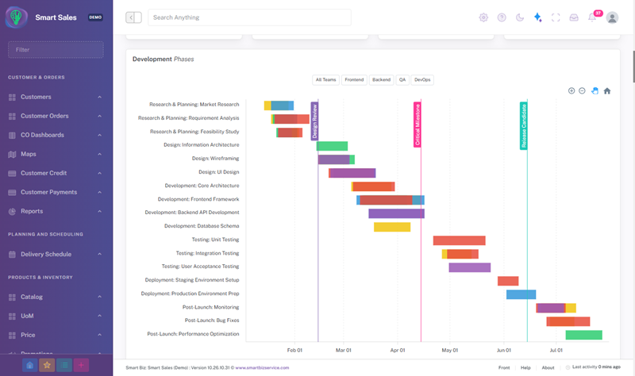Click the Maps menu icon

tap(12, 154)
